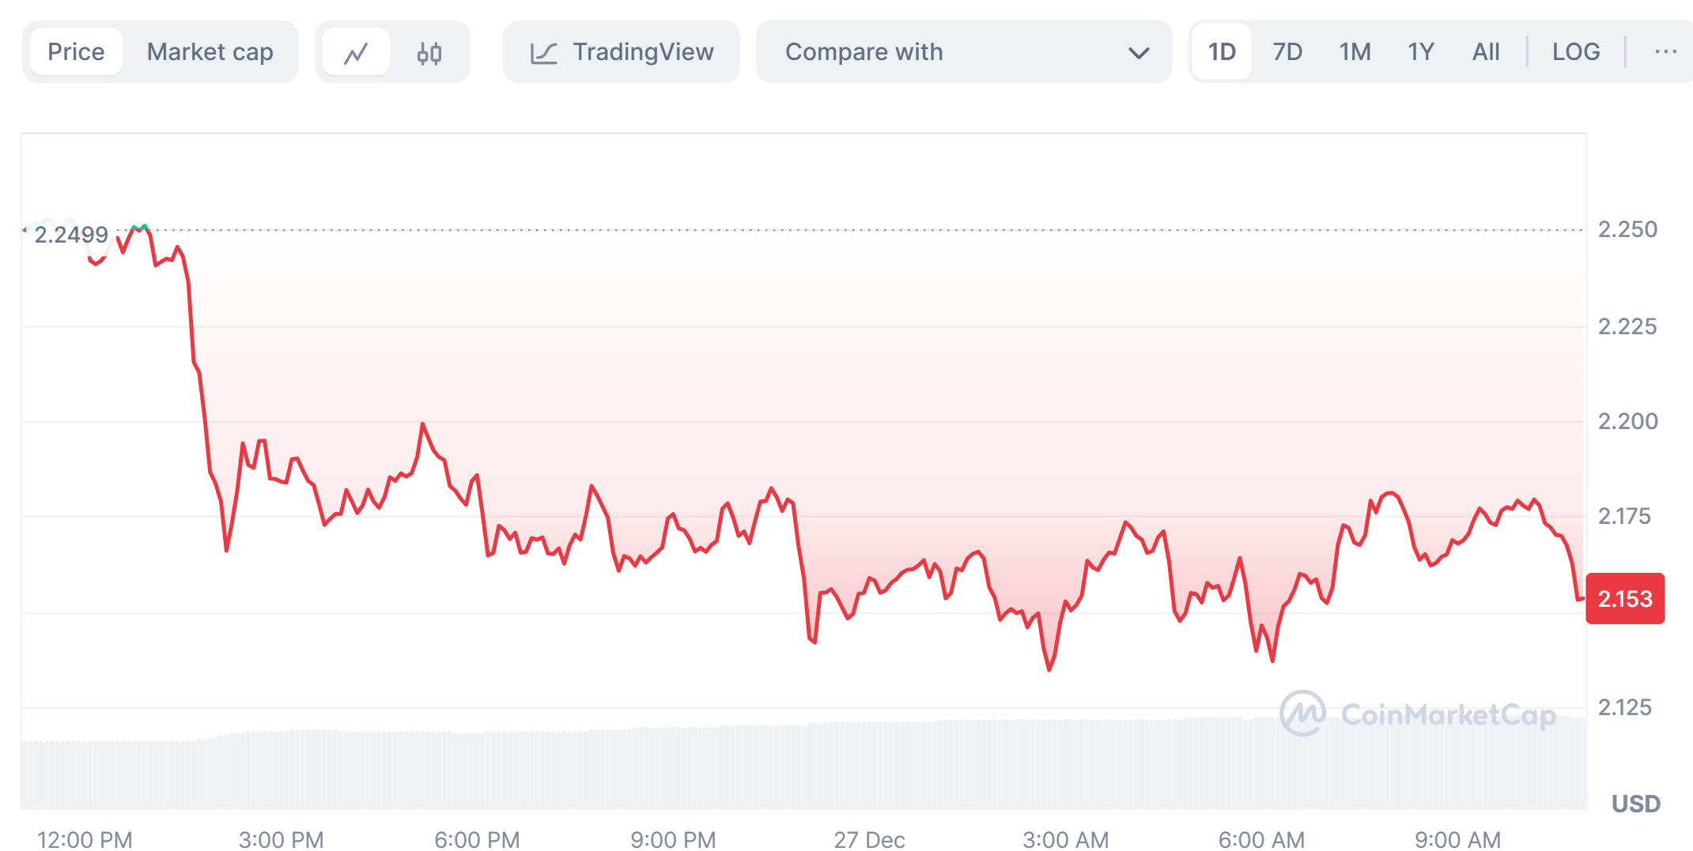Click the red 2.153 current price tag
Screen dimensions: 1693x851
point(1625,599)
